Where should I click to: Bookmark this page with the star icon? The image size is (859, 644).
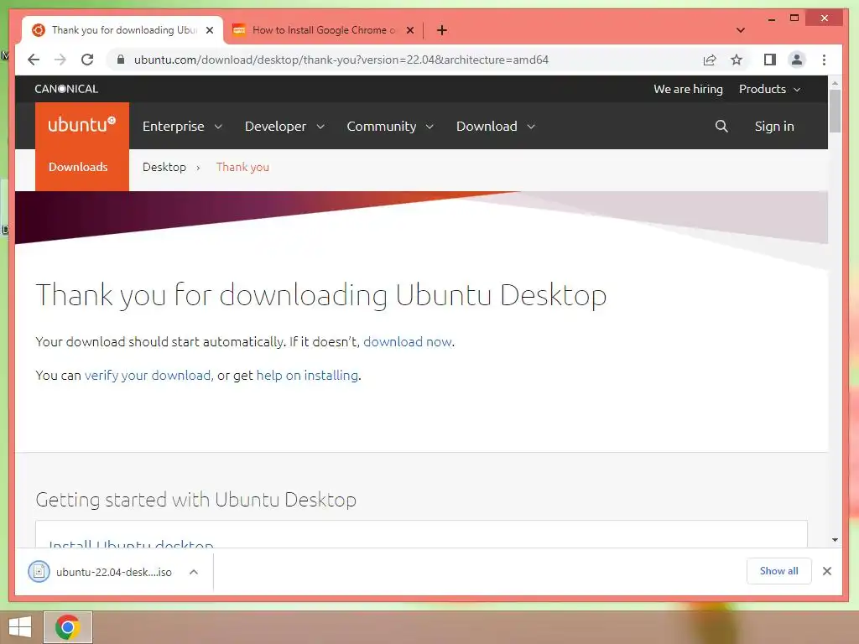pos(737,60)
